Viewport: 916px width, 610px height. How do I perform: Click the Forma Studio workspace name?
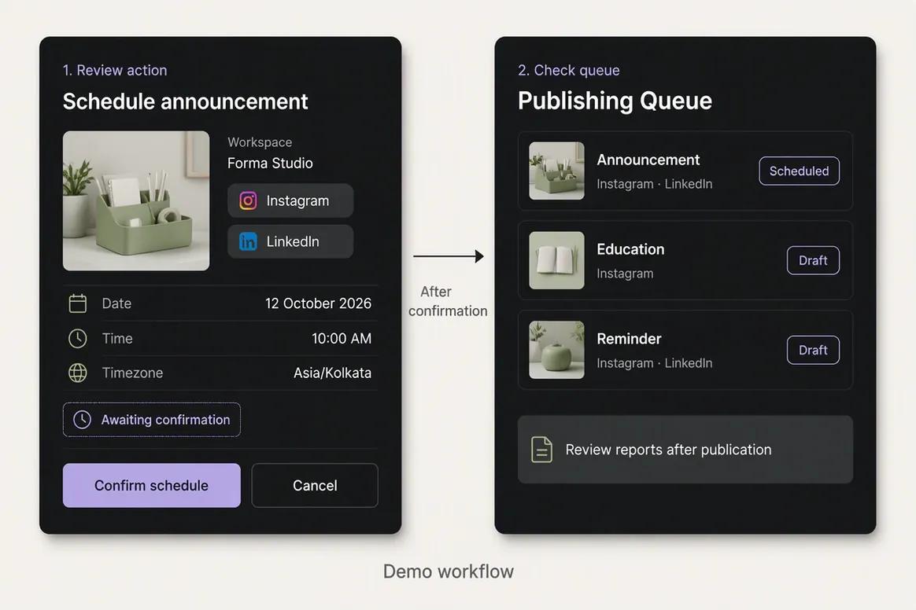click(270, 164)
